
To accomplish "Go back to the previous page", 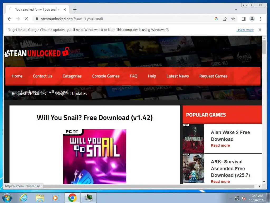I will click(x=9, y=19).
